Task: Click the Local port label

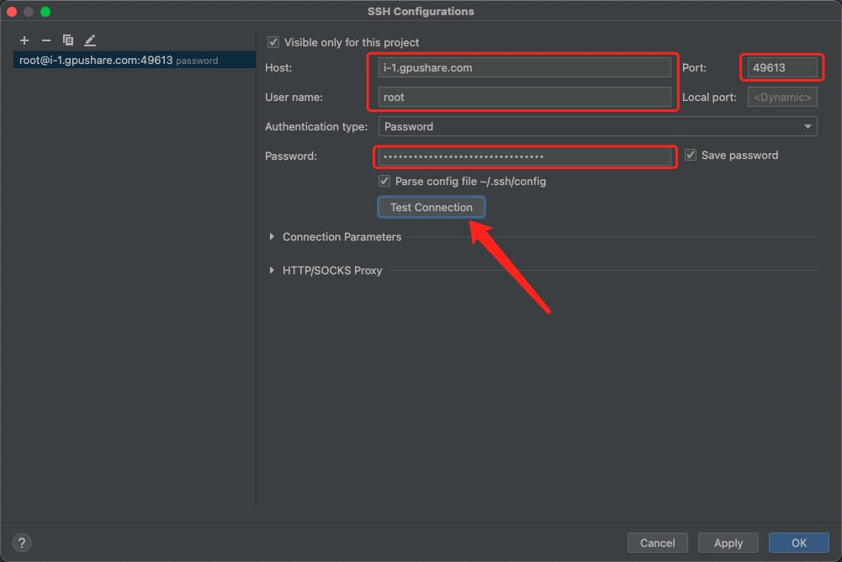Action: tap(709, 98)
